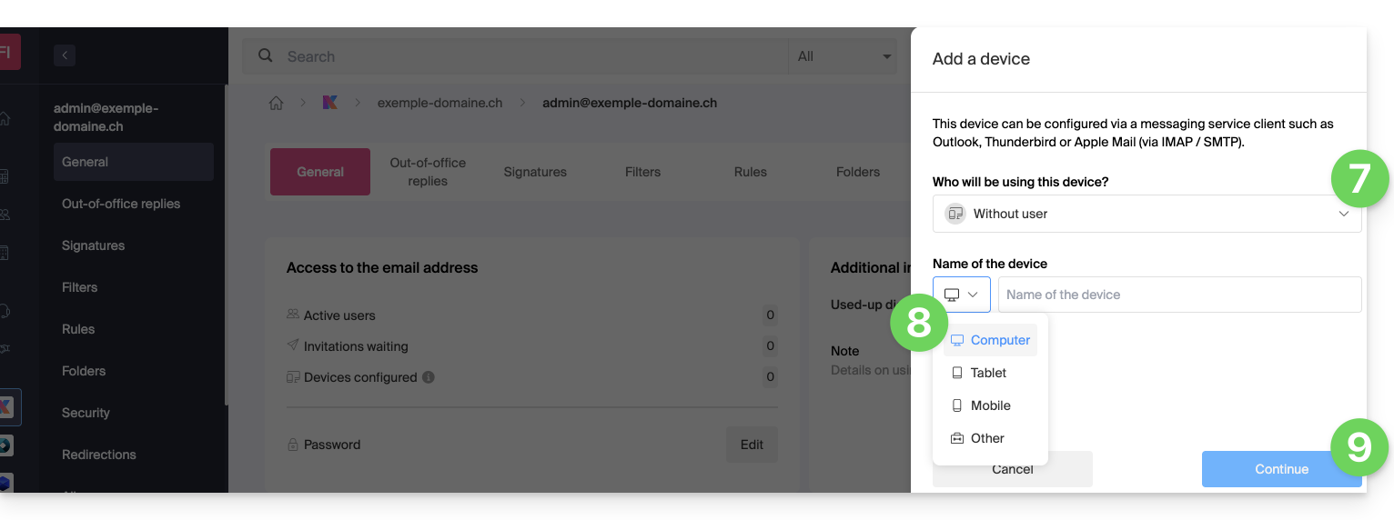Expand Who will be using dropdown
The image size is (1394, 520).
click(x=1147, y=214)
